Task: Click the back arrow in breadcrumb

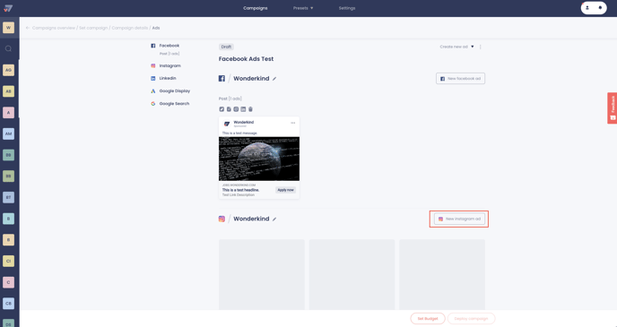Action: (x=28, y=28)
